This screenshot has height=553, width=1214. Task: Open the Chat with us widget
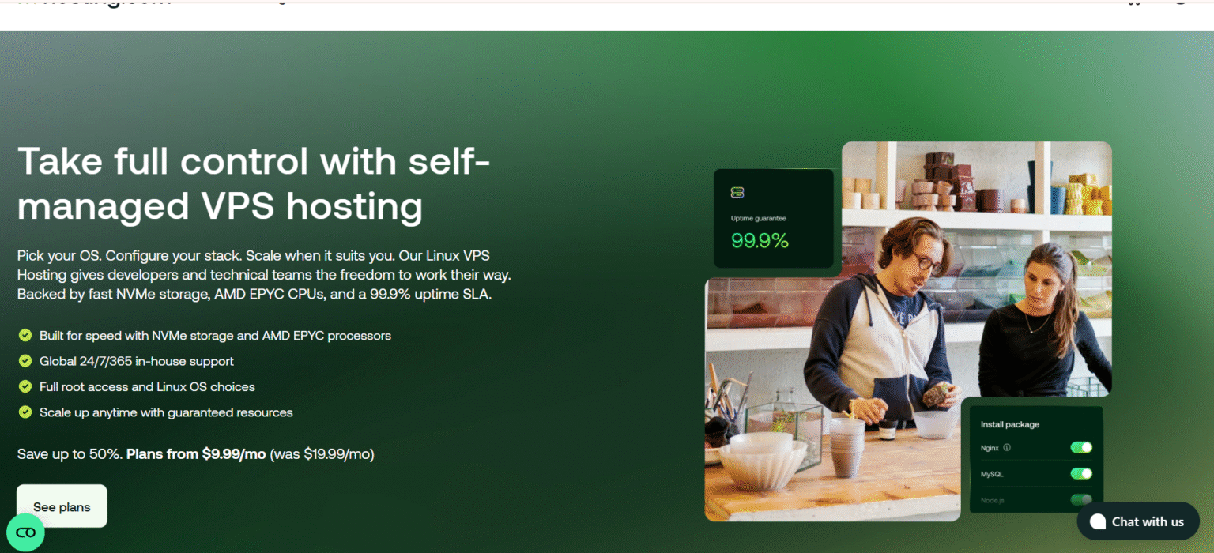point(1138,521)
